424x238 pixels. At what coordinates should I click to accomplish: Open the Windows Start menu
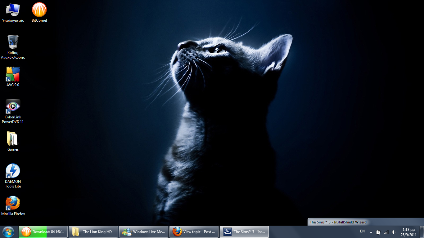(x=8, y=232)
